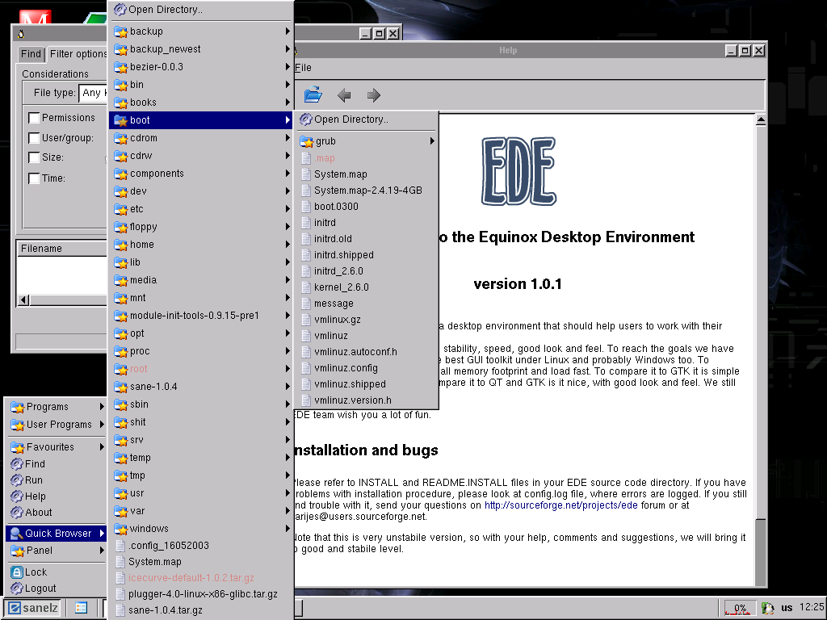Click the scroll-up arrow of Help scrollbar
Screen dimensions: 827x620
coord(761,120)
